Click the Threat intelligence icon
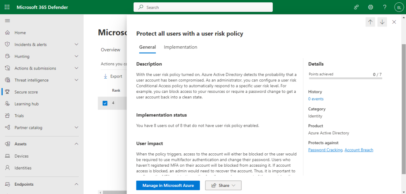 (8, 80)
